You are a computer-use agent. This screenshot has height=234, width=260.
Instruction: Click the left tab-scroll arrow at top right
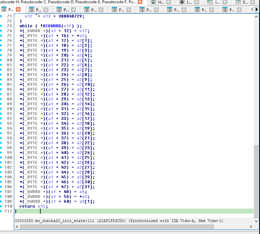tap(252, 10)
